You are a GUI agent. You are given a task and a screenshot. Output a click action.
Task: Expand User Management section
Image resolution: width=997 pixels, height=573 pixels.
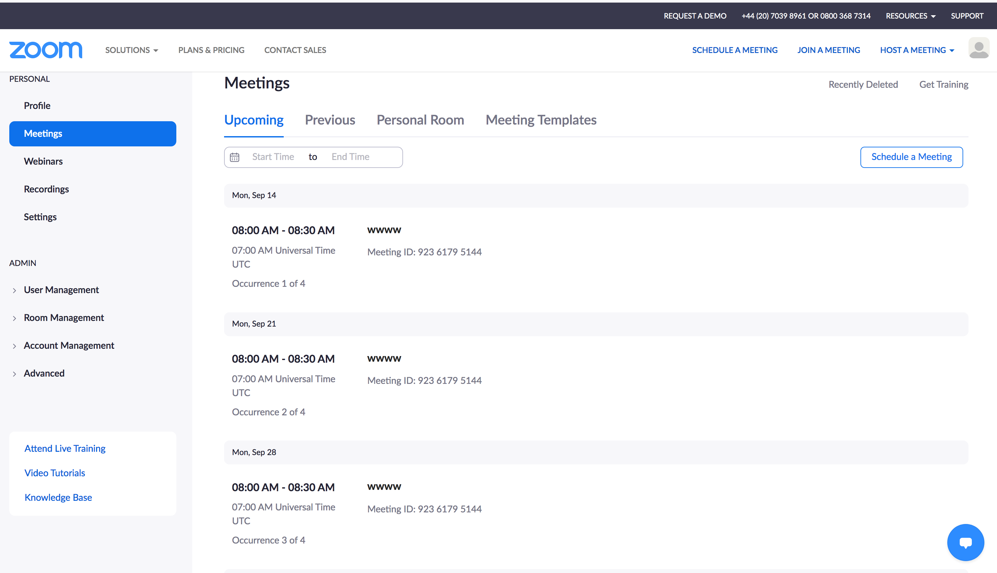(61, 290)
